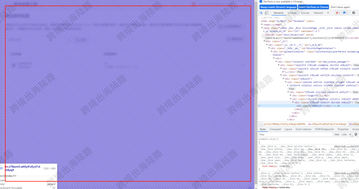
Task: Select the highlighted div class="xh8yej3" == $0 row
Action: click(x=308, y=106)
